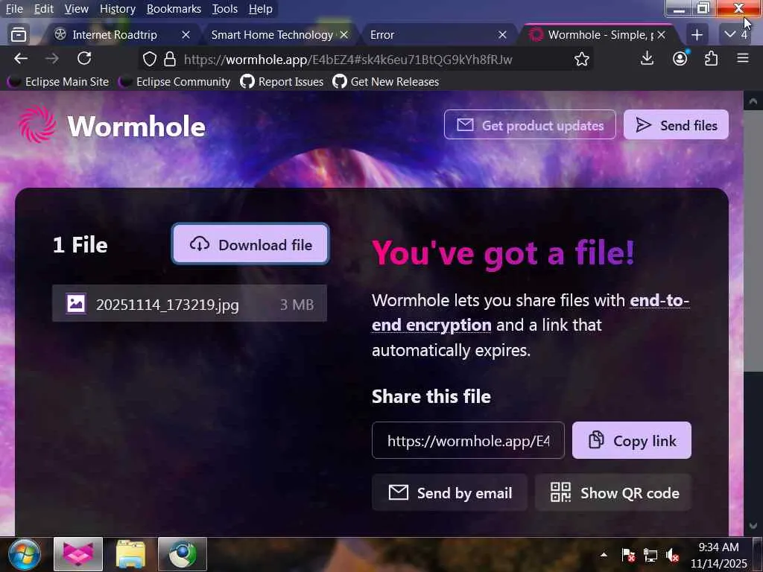Image resolution: width=763 pixels, height=572 pixels.
Task: Click the pink browser taskbar icon
Action: 77,554
